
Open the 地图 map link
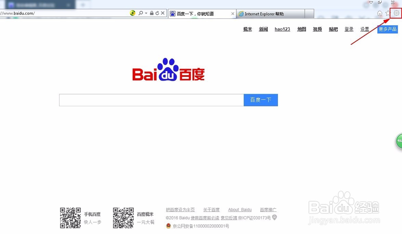[x=301, y=29]
